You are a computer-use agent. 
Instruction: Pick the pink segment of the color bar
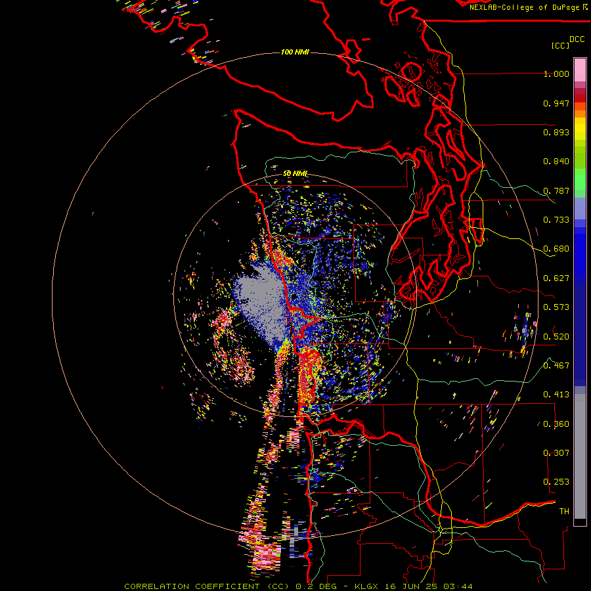click(580, 70)
